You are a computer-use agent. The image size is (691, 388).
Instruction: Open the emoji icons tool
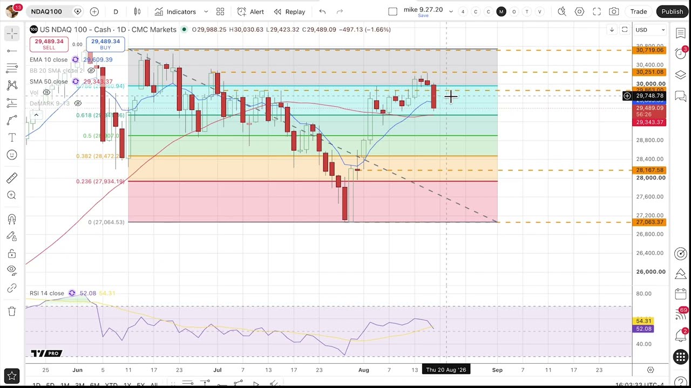click(x=12, y=155)
